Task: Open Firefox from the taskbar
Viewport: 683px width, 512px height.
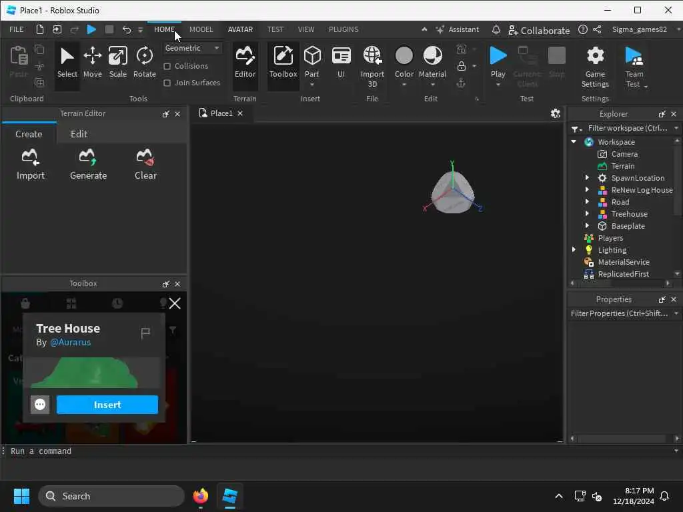Action: pos(200,496)
